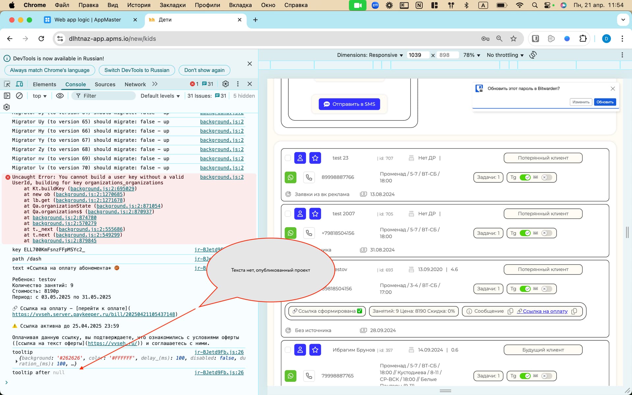Image resolution: width=632 pixels, height=395 pixels.
Task: Open the DevTools settings gear
Action: (225, 84)
